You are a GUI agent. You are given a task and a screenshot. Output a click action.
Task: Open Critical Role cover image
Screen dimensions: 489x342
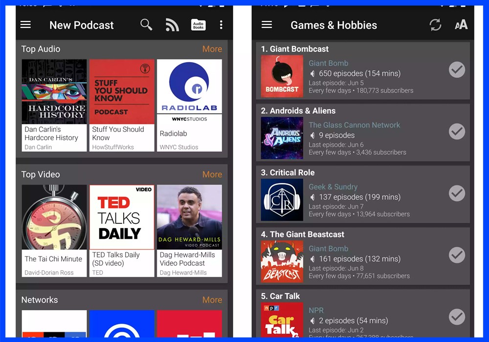click(282, 200)
